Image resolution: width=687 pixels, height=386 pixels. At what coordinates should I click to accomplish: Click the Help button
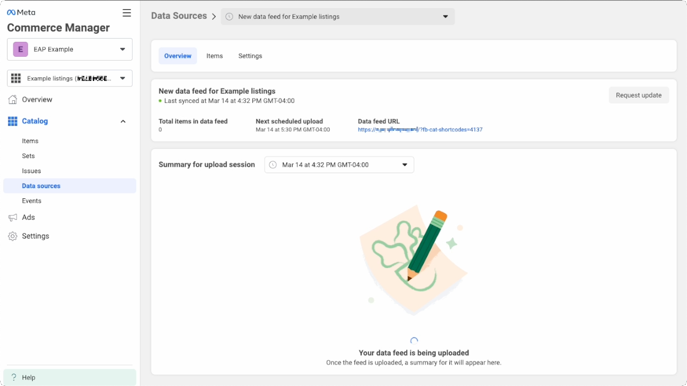click(70, 377)
